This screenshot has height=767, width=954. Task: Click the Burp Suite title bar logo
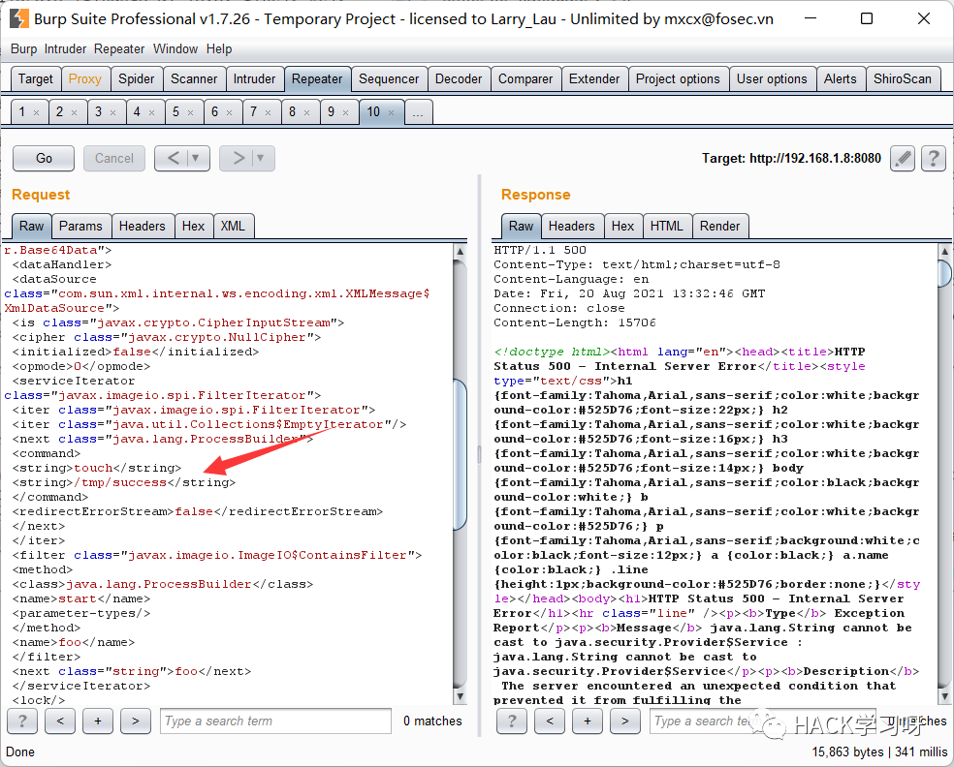[x=18, y=18]
